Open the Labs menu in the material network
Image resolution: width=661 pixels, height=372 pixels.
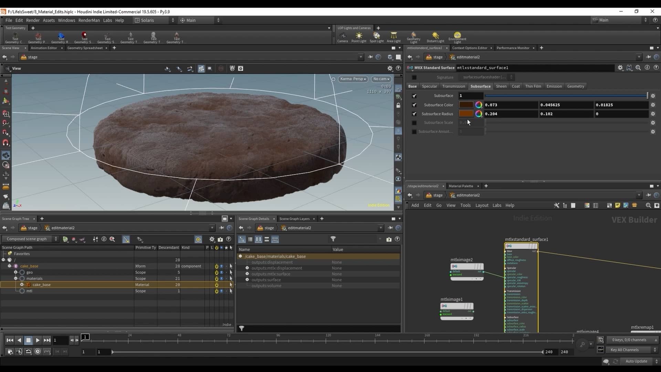[x=497, y=205]
